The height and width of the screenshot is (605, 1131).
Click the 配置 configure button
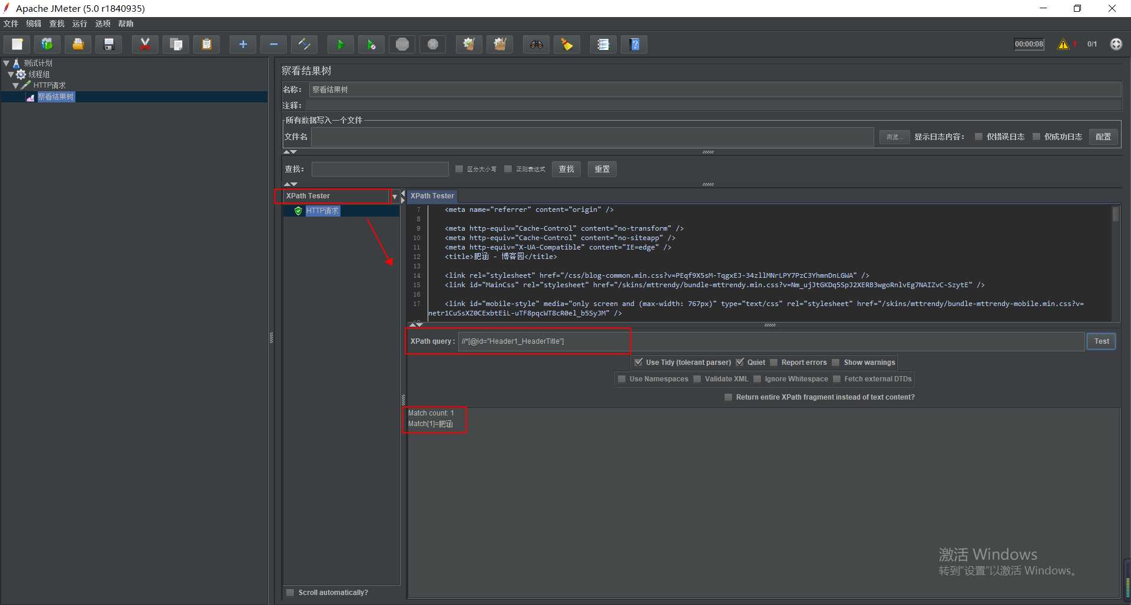click(x=1103, y=137)
